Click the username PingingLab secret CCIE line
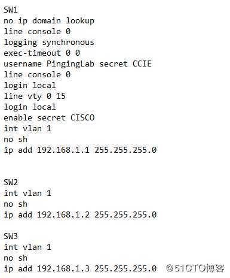Image resolution: width=230 pixels, height=278 pixels. tap(78, 64)
